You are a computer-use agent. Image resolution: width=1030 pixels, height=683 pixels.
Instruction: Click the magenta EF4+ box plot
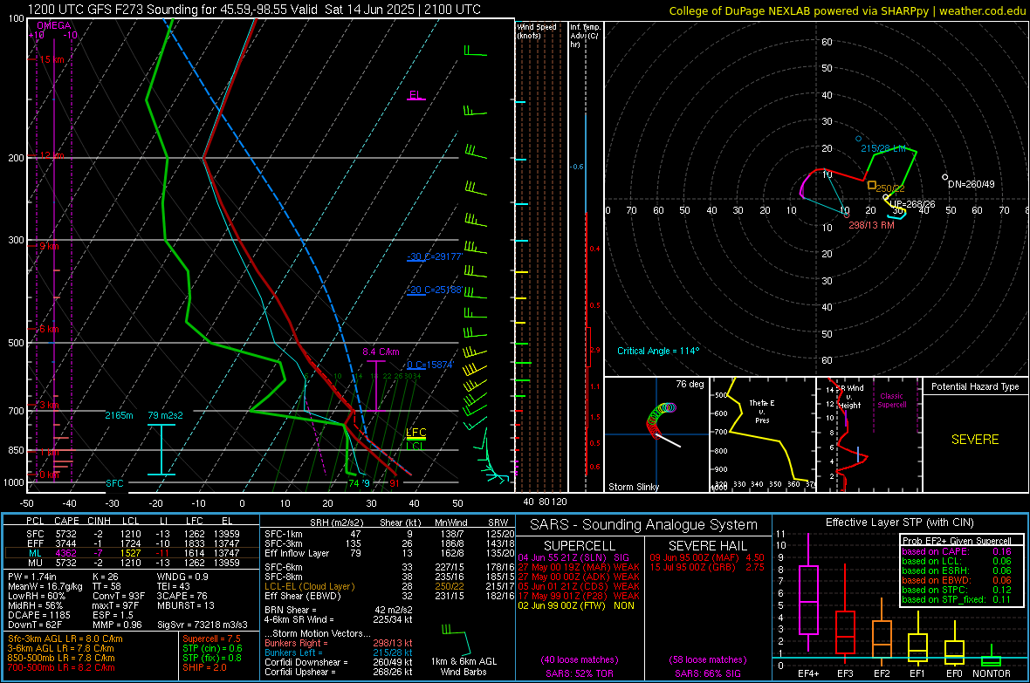[x=808, y=594]
